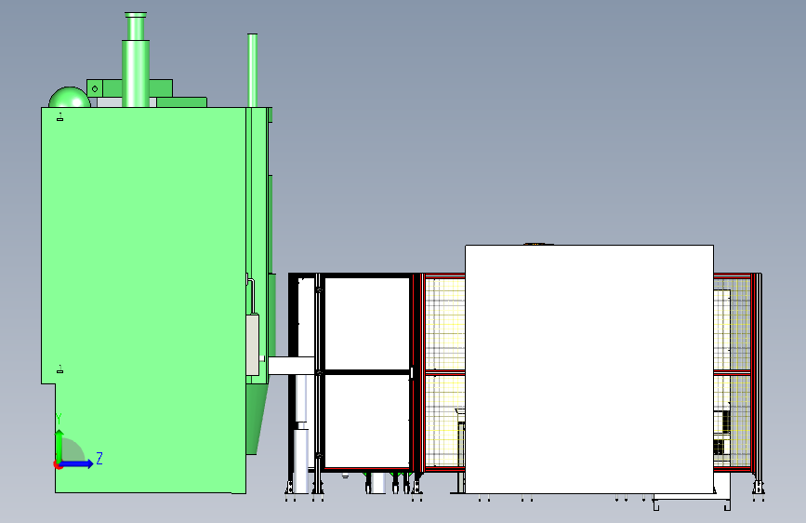Pick the small round hole on the green top bracket

coord(95,89)
